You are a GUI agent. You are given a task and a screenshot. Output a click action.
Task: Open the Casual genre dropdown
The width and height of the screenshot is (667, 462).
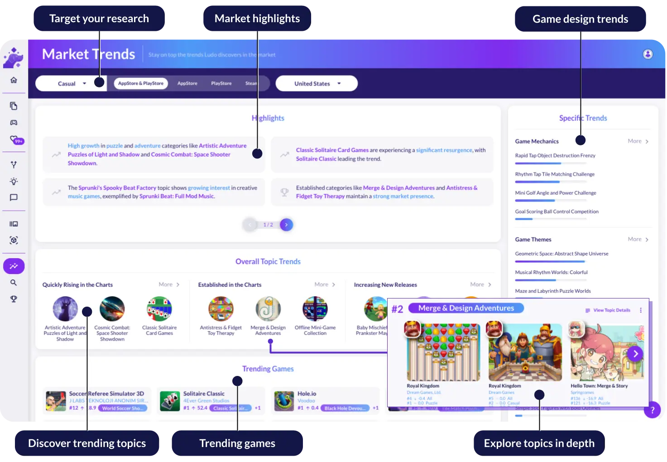click(x=71, y=83)
